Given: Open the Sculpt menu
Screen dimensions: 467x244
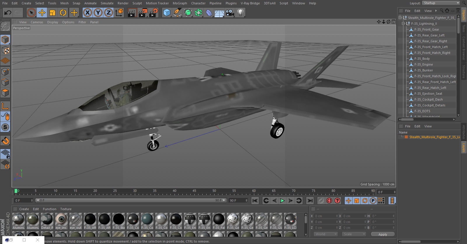Looking at the screenshot, I should tap(137, 3).
